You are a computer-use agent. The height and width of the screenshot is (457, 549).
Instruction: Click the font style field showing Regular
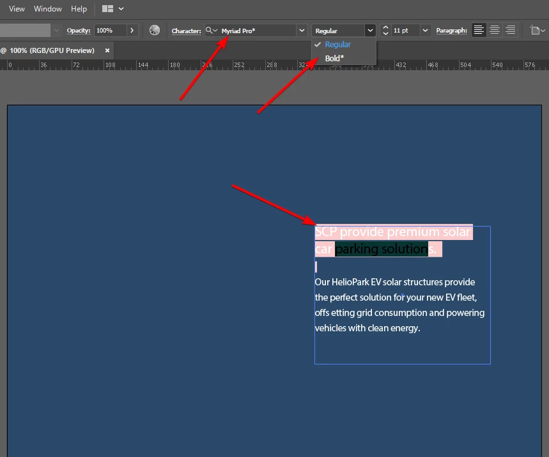[338, 31]
